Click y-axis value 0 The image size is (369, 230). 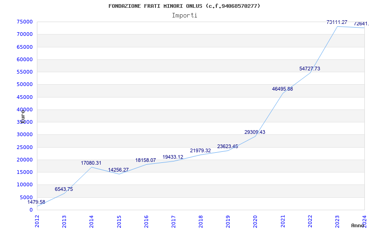click(31, 210)
